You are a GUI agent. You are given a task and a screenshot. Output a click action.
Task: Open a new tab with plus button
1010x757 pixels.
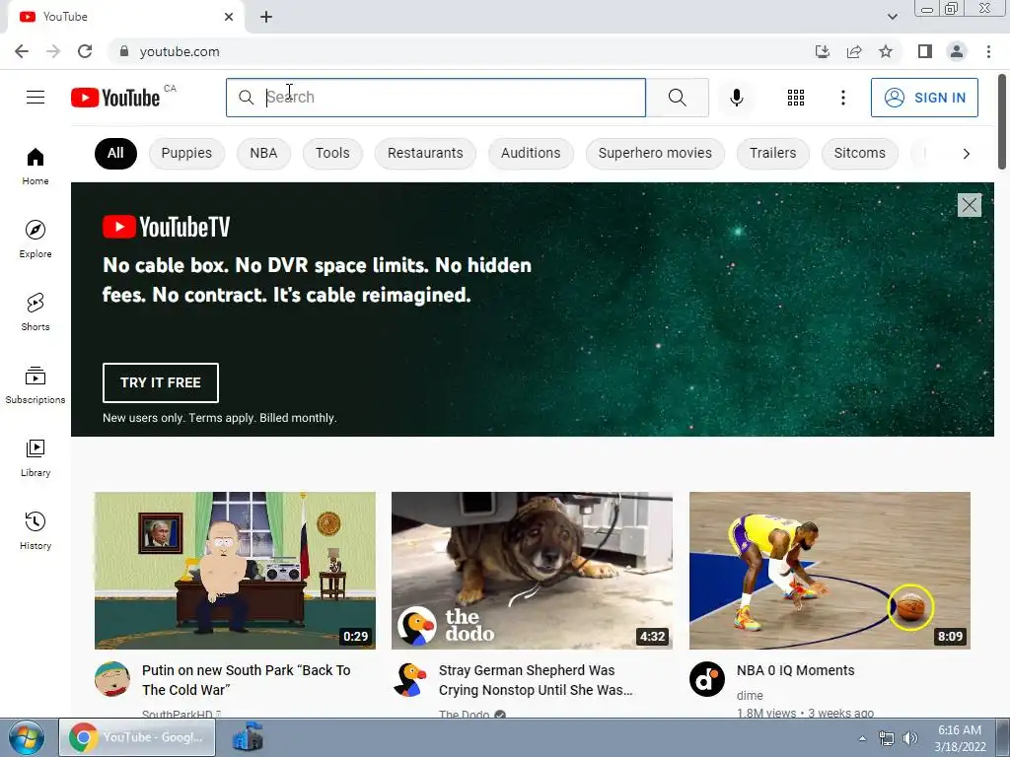coord(266,17)
